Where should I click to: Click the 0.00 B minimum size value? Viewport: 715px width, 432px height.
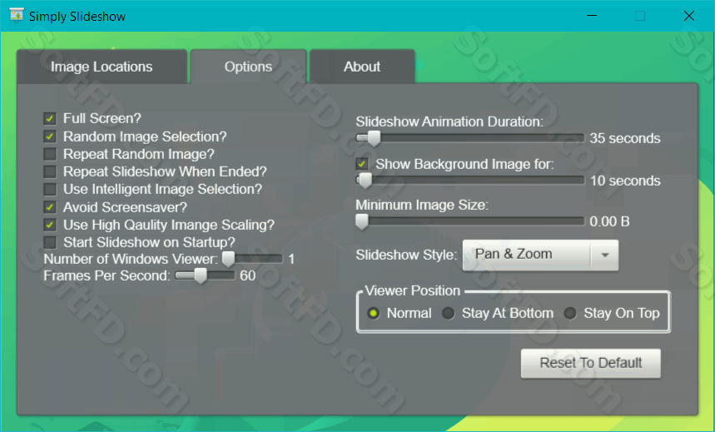coord(609,221)
